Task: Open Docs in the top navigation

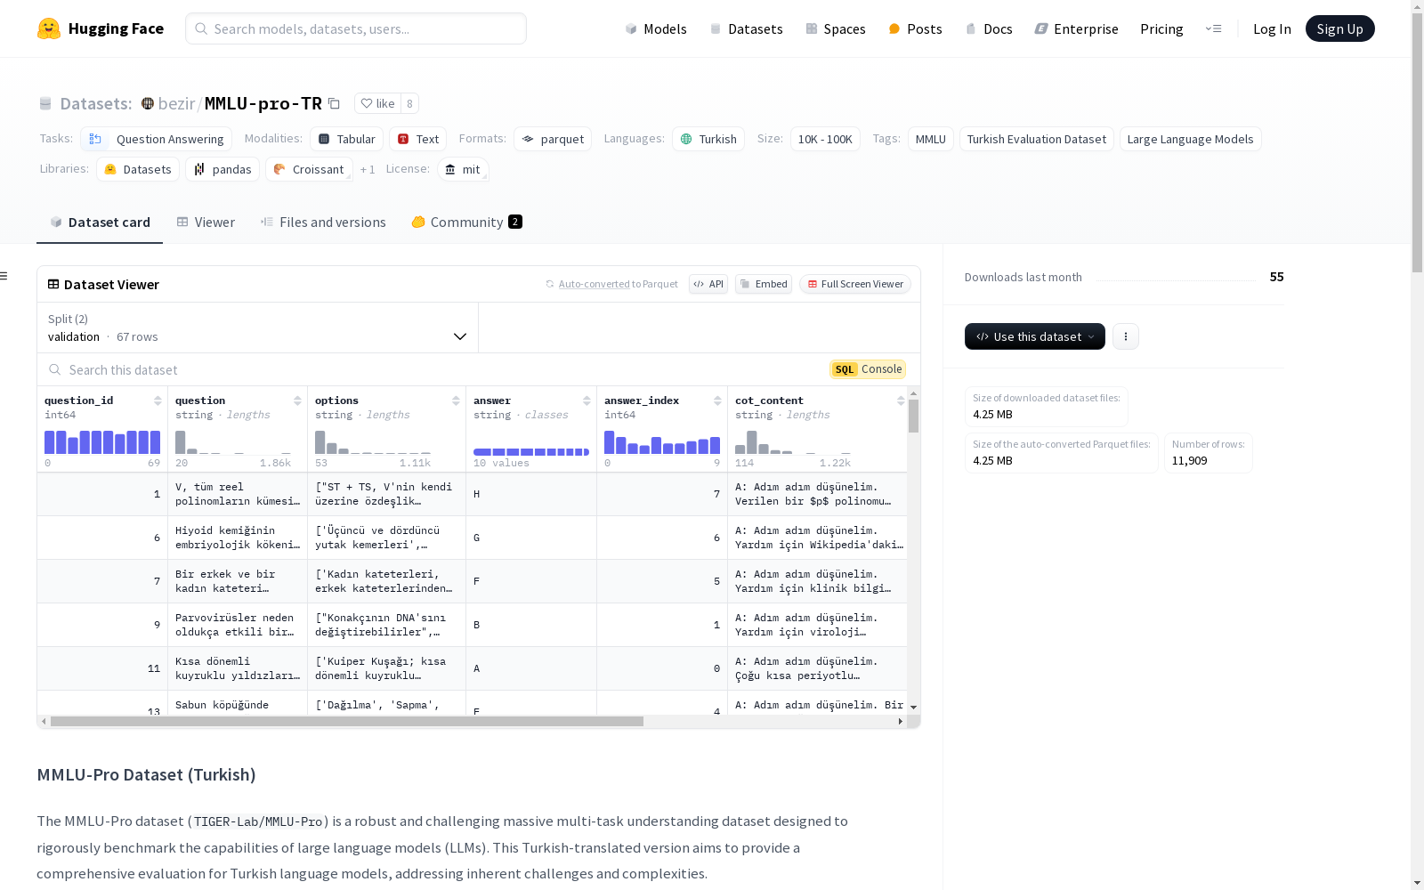Action: 989,28
